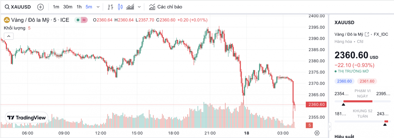Switch to the 1m timeframe
This screenshot has height=138, width=394.
click(56, 7)
